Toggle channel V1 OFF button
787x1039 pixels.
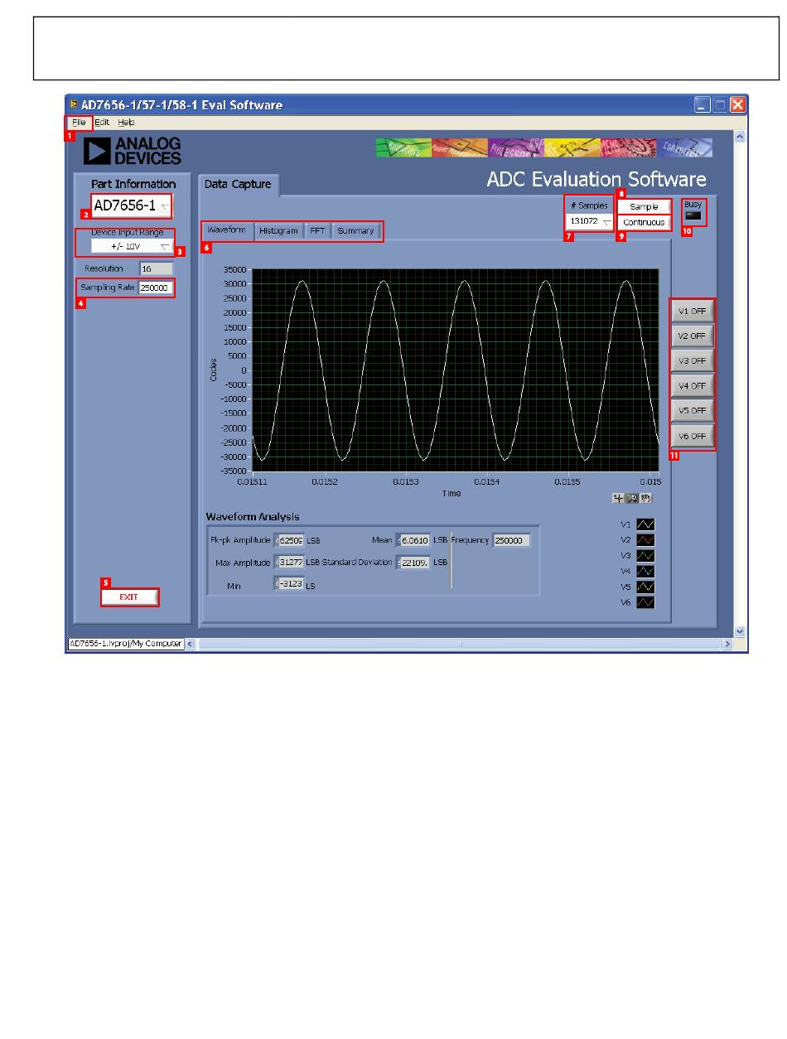[x=692, y=312]
